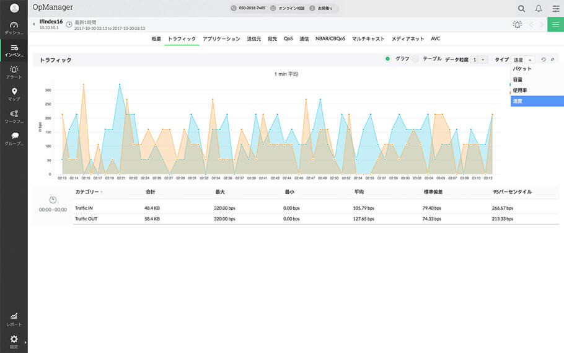Select the グラフ radio button

pyautogui.click(x=387, y=59)
